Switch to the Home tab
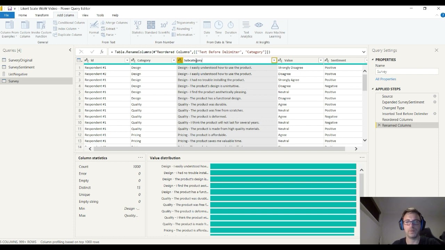The height and width of the screenshot is (250, 445). tap(23, 15)
